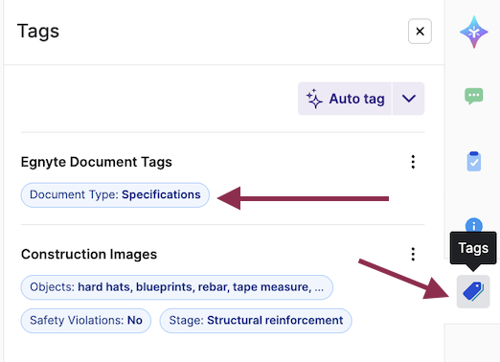Click the Safety Violations: No tag
Screen dimensions: 500x362
86,321
